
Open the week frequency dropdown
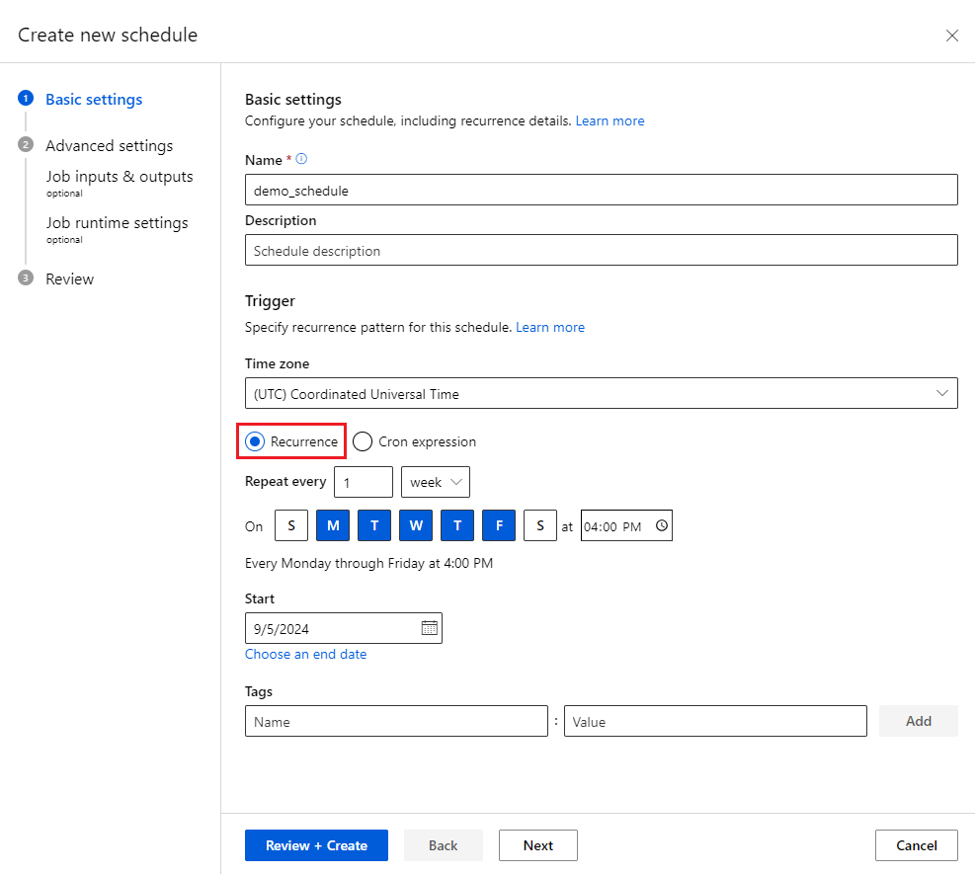(436, 482)
